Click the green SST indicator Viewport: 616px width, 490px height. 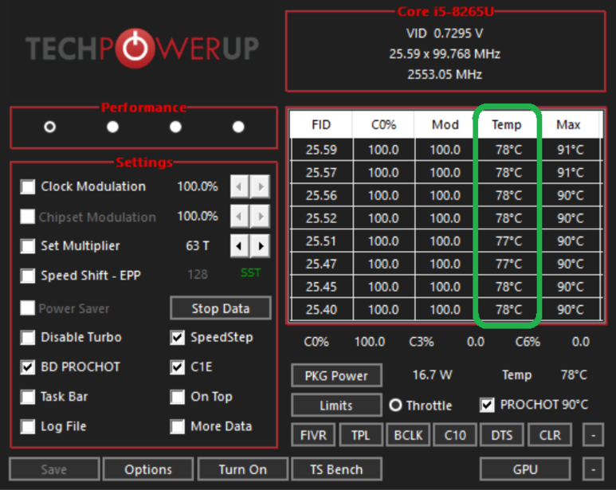point(251,272)
